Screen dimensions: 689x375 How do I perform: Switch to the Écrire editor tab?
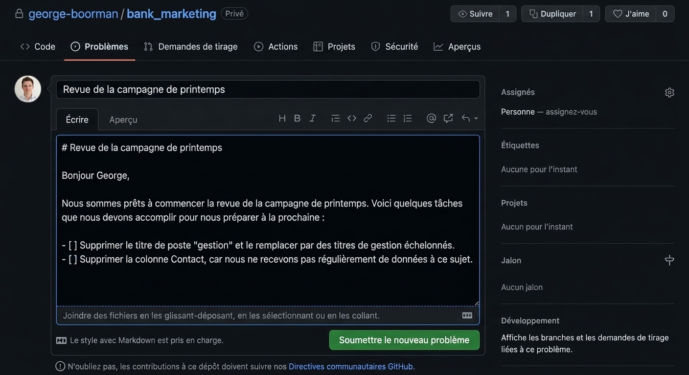coord(77,120)
